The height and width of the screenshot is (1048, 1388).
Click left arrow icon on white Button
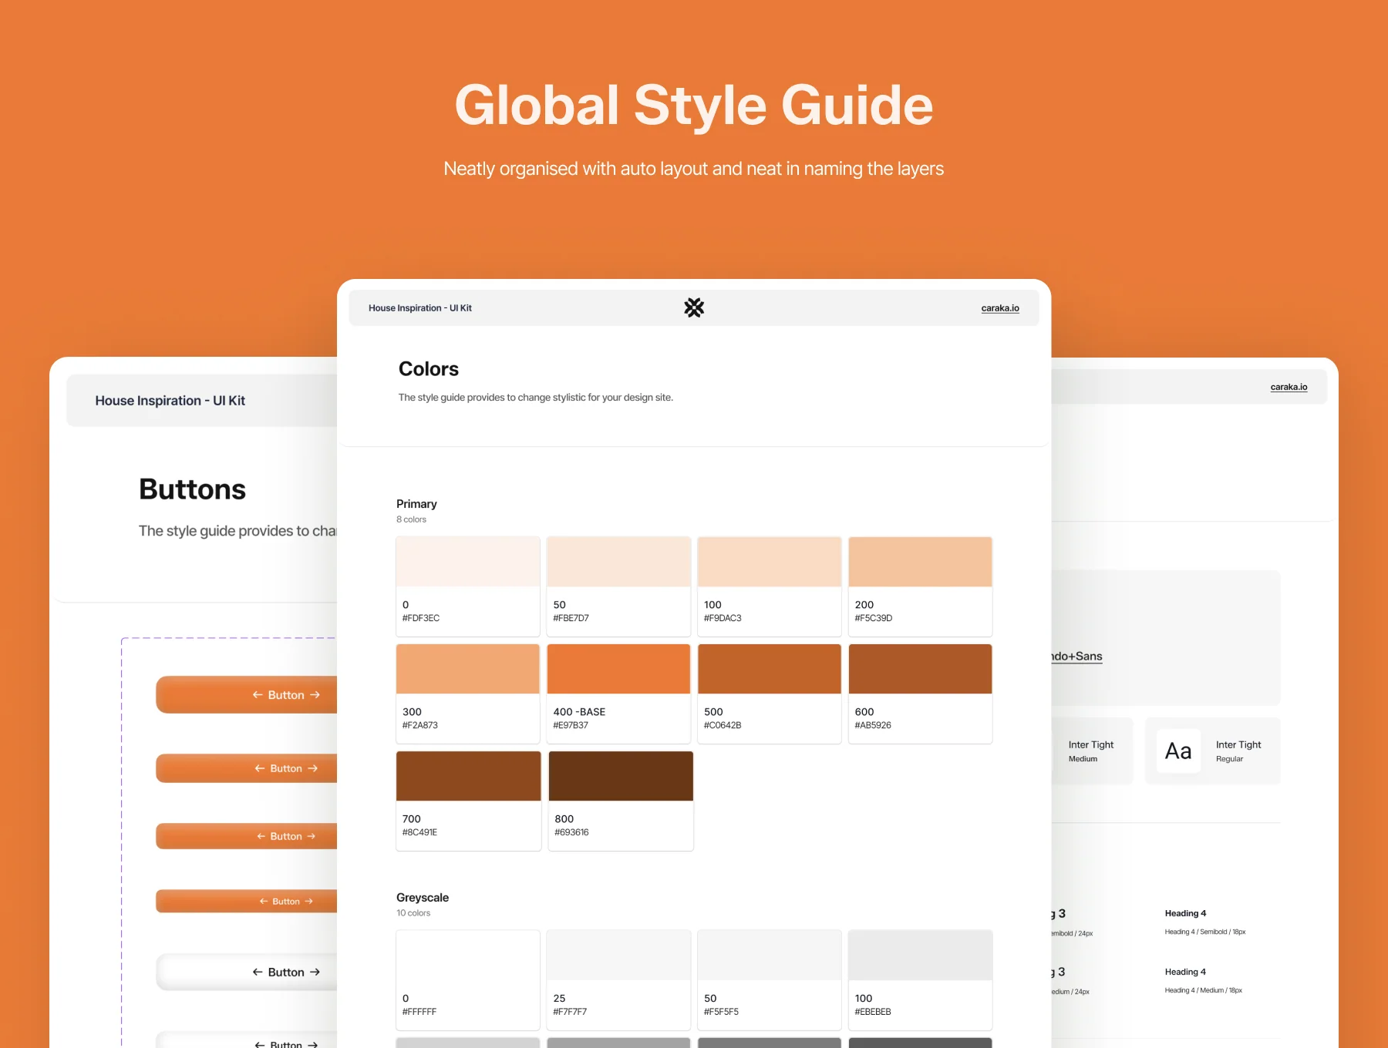(x=258, y=972)
